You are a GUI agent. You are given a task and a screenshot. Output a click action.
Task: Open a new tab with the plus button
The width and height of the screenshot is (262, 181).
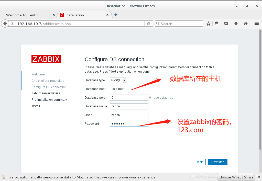coord(116,15)
